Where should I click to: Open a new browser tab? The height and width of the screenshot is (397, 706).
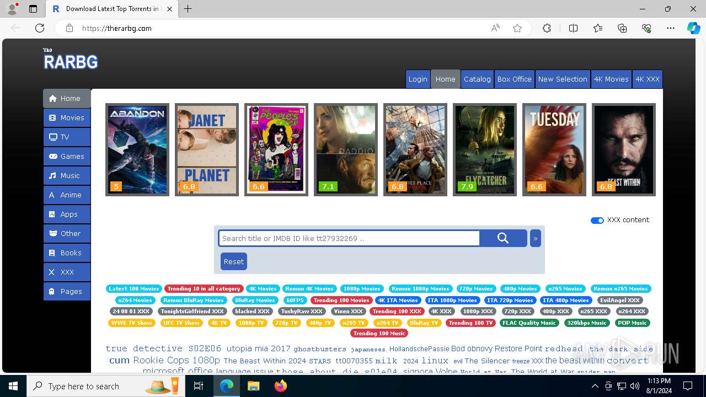(188, 9)
